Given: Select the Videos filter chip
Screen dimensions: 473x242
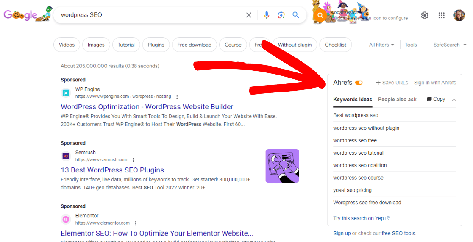Looking at the screenshot, I should (67, 45).
